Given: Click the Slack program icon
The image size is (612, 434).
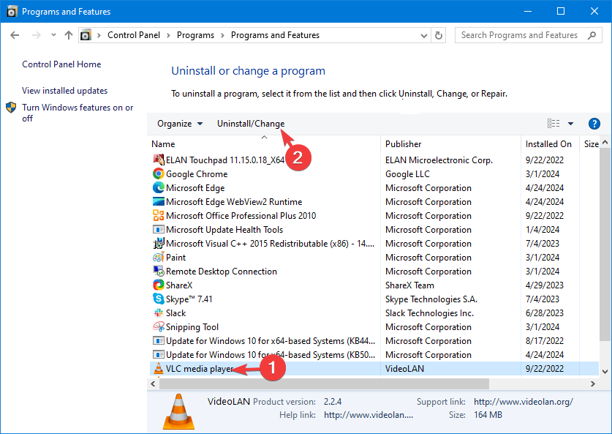Looking at the screenshot, I should (158, 313).
